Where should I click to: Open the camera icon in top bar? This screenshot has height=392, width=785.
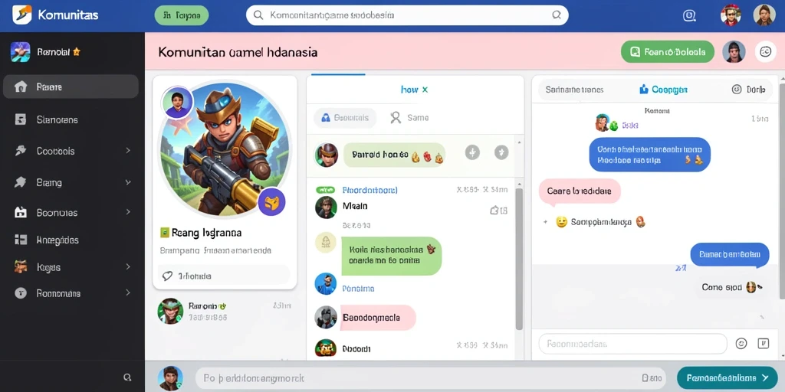(689, 15)
